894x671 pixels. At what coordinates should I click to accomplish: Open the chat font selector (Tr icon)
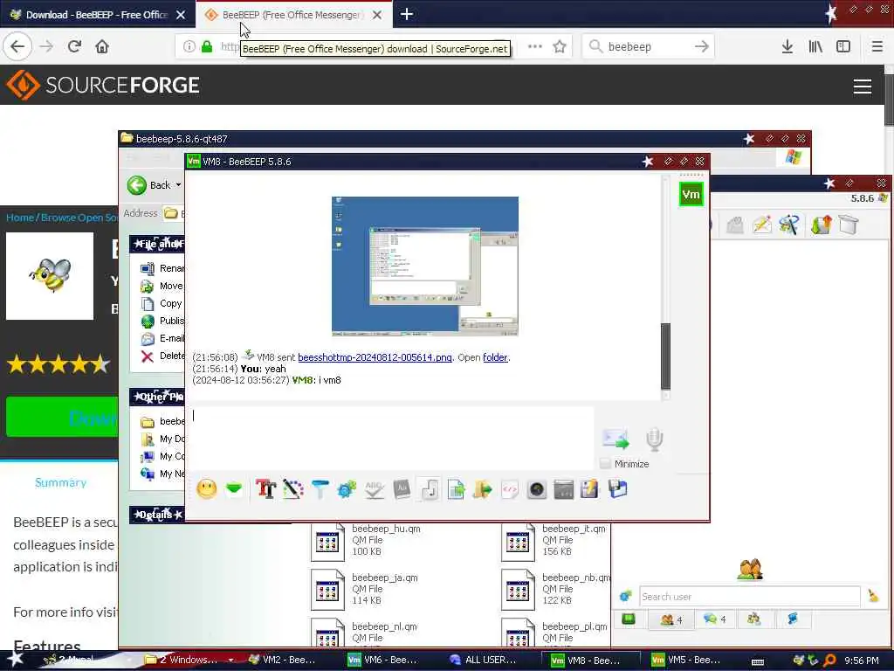pyautogui.click(x=265, y=489)
